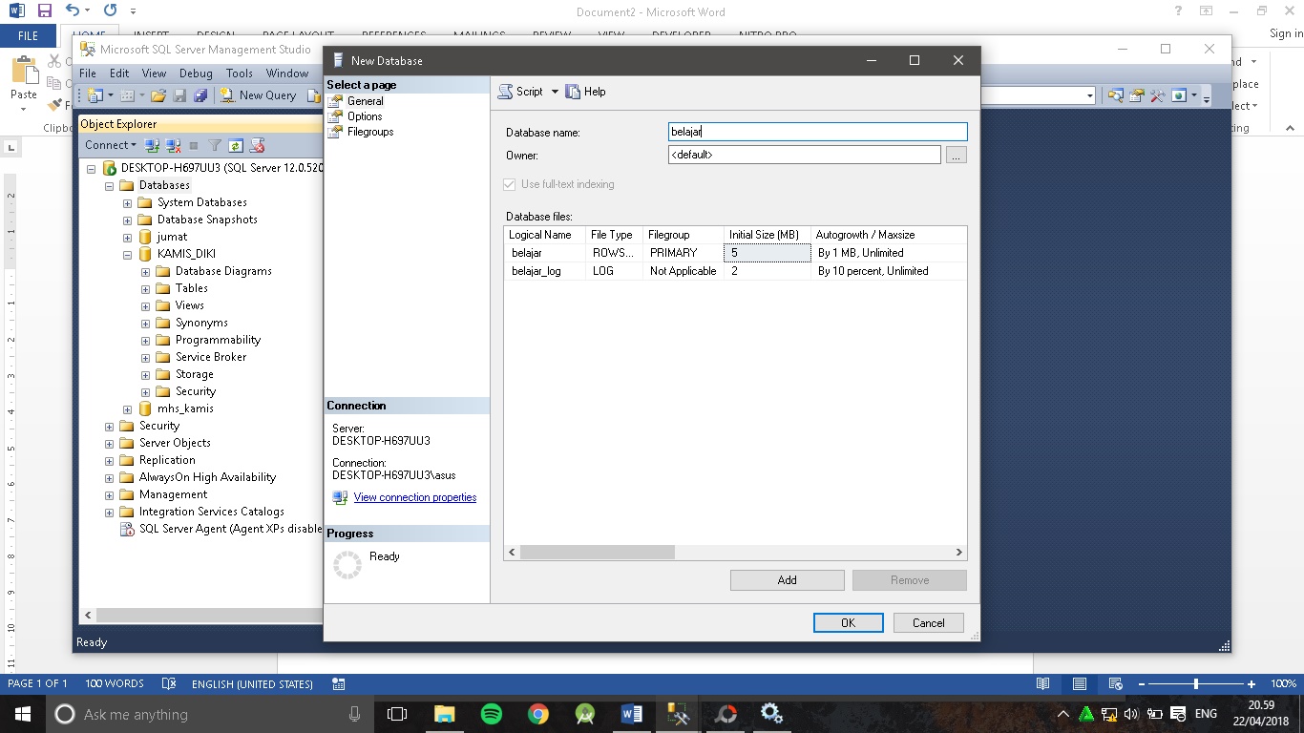Click the Windows Start button
Screen dimensions: 1304x733
tap(23, 714)
